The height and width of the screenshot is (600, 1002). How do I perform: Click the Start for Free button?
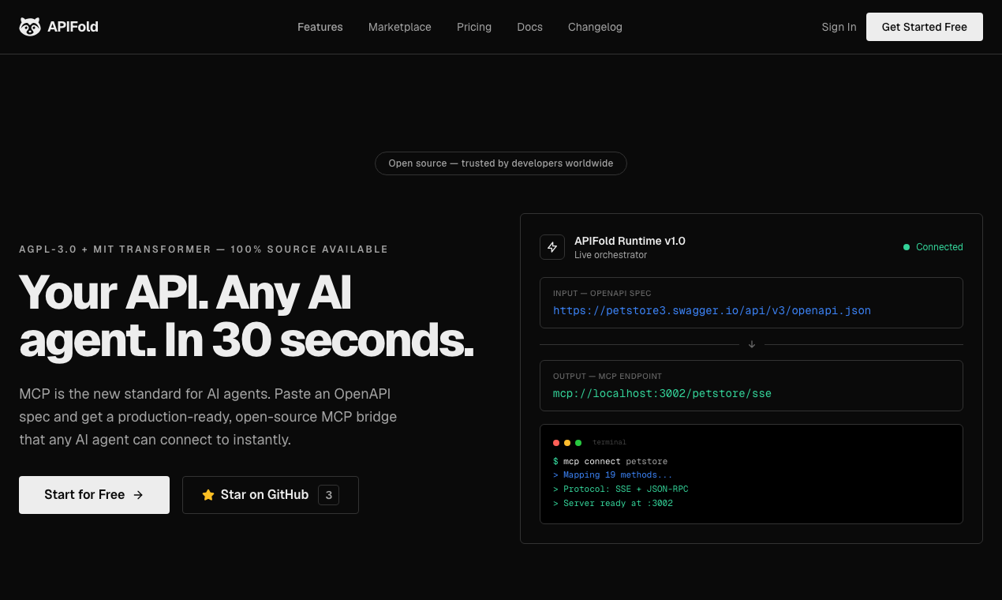point(94,495)
